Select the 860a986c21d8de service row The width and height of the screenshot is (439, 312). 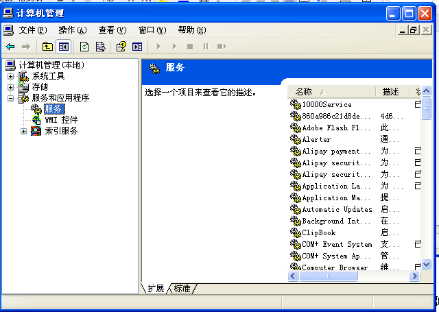pos(336,116)
